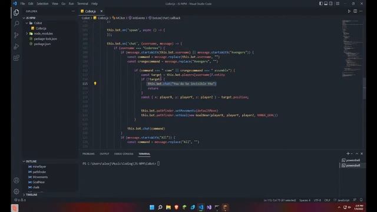Screen dimensions: 377x212
Task: Select chalk in the Outline
Action: point(35,187)
